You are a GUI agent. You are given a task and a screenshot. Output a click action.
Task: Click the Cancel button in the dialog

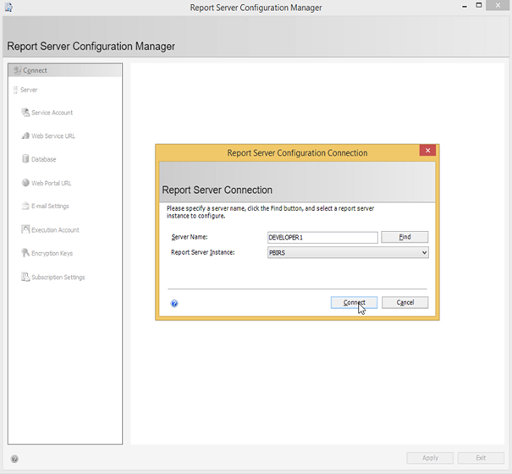tap(405, 302)
